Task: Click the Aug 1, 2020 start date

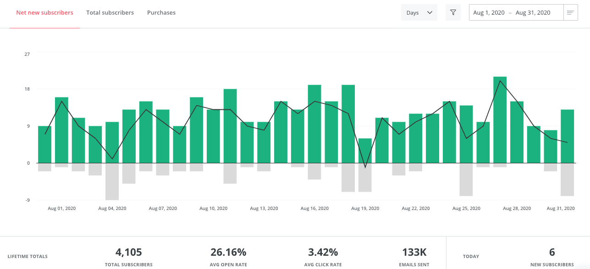Action: 489,13
